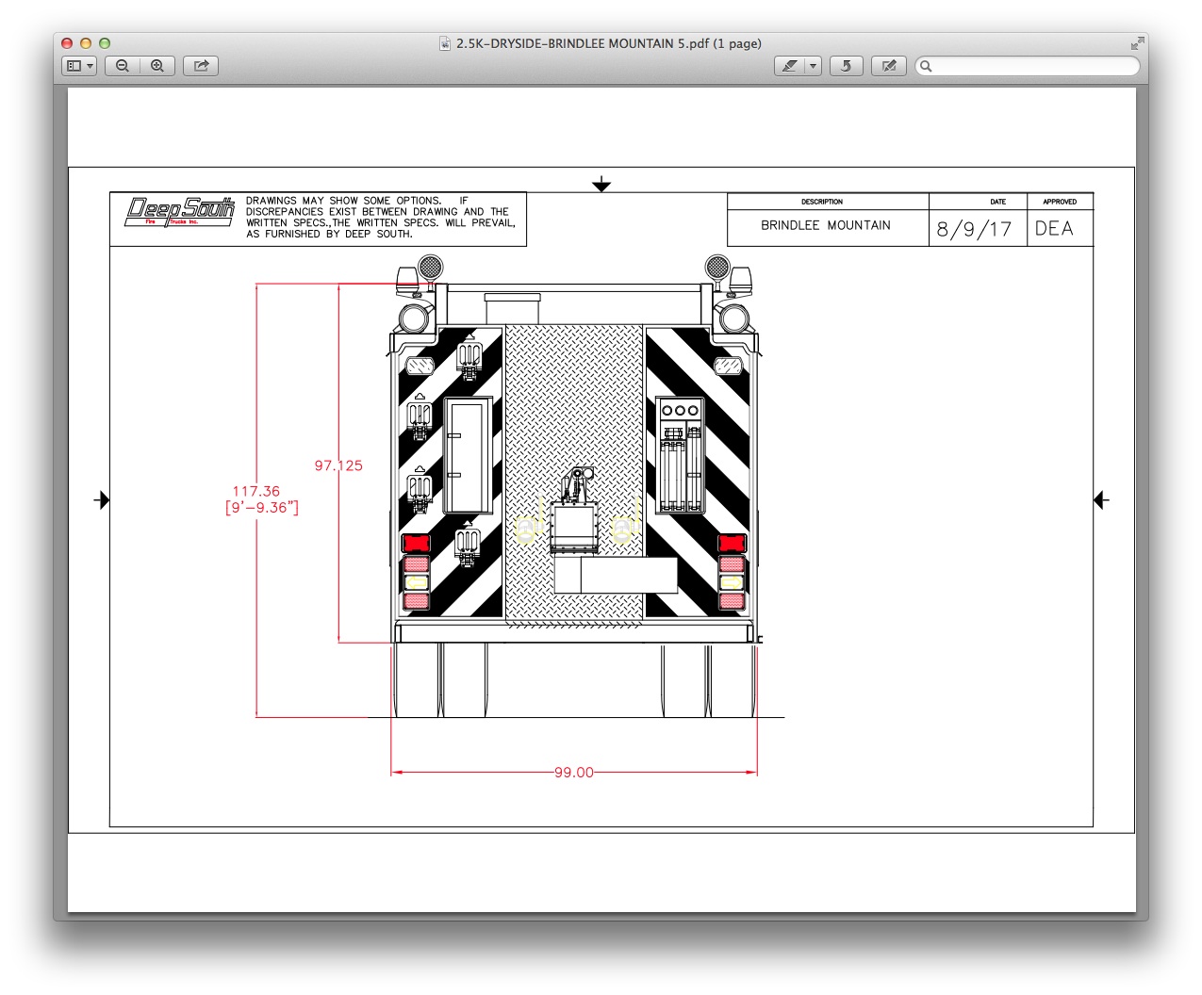Screen dimensions: 1202x995
Task: Click the toolbar search field
Action: 1027,66
